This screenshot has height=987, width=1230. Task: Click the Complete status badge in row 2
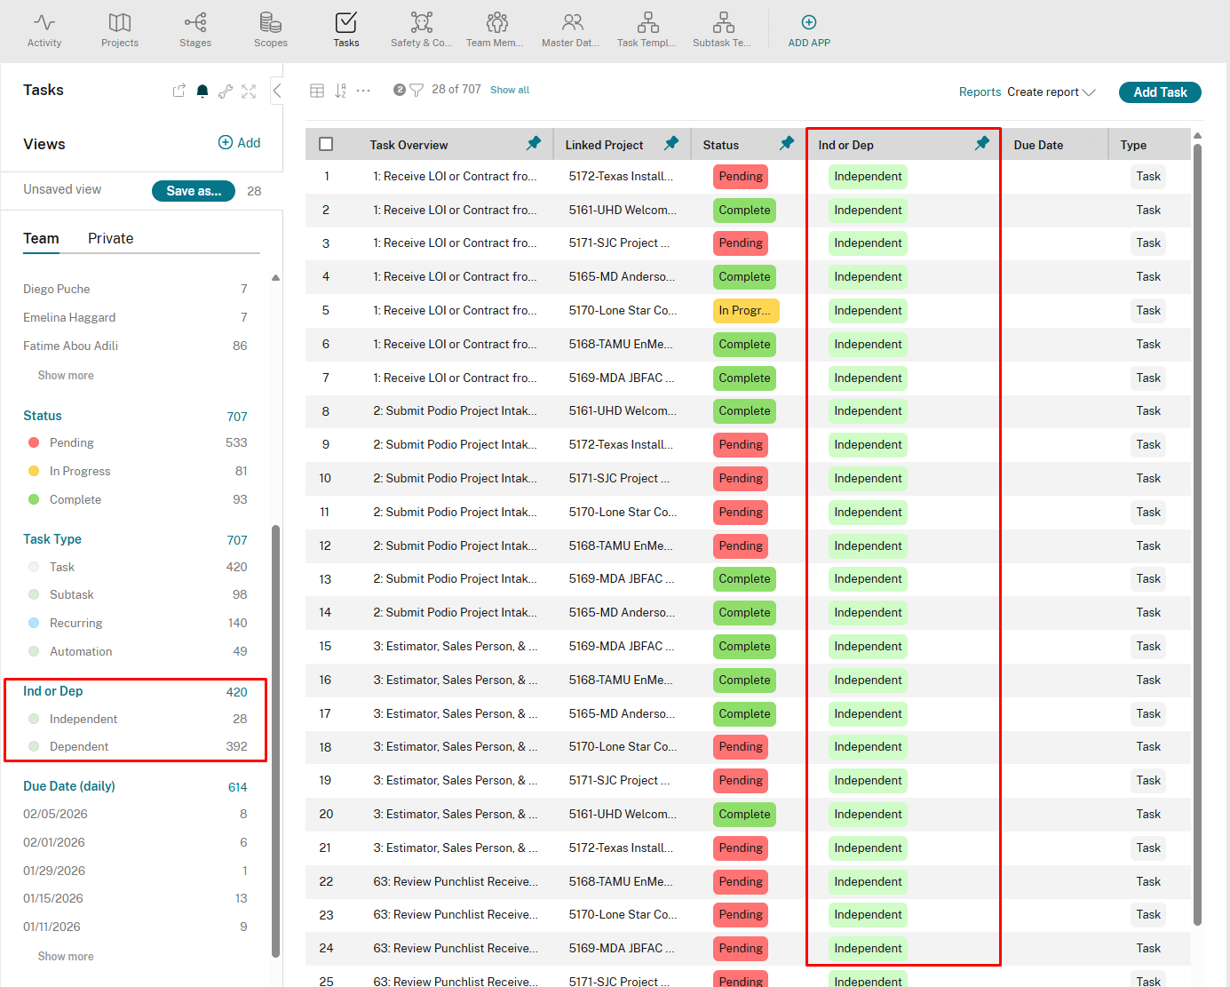pyautogui.click(x=744, y=210)
